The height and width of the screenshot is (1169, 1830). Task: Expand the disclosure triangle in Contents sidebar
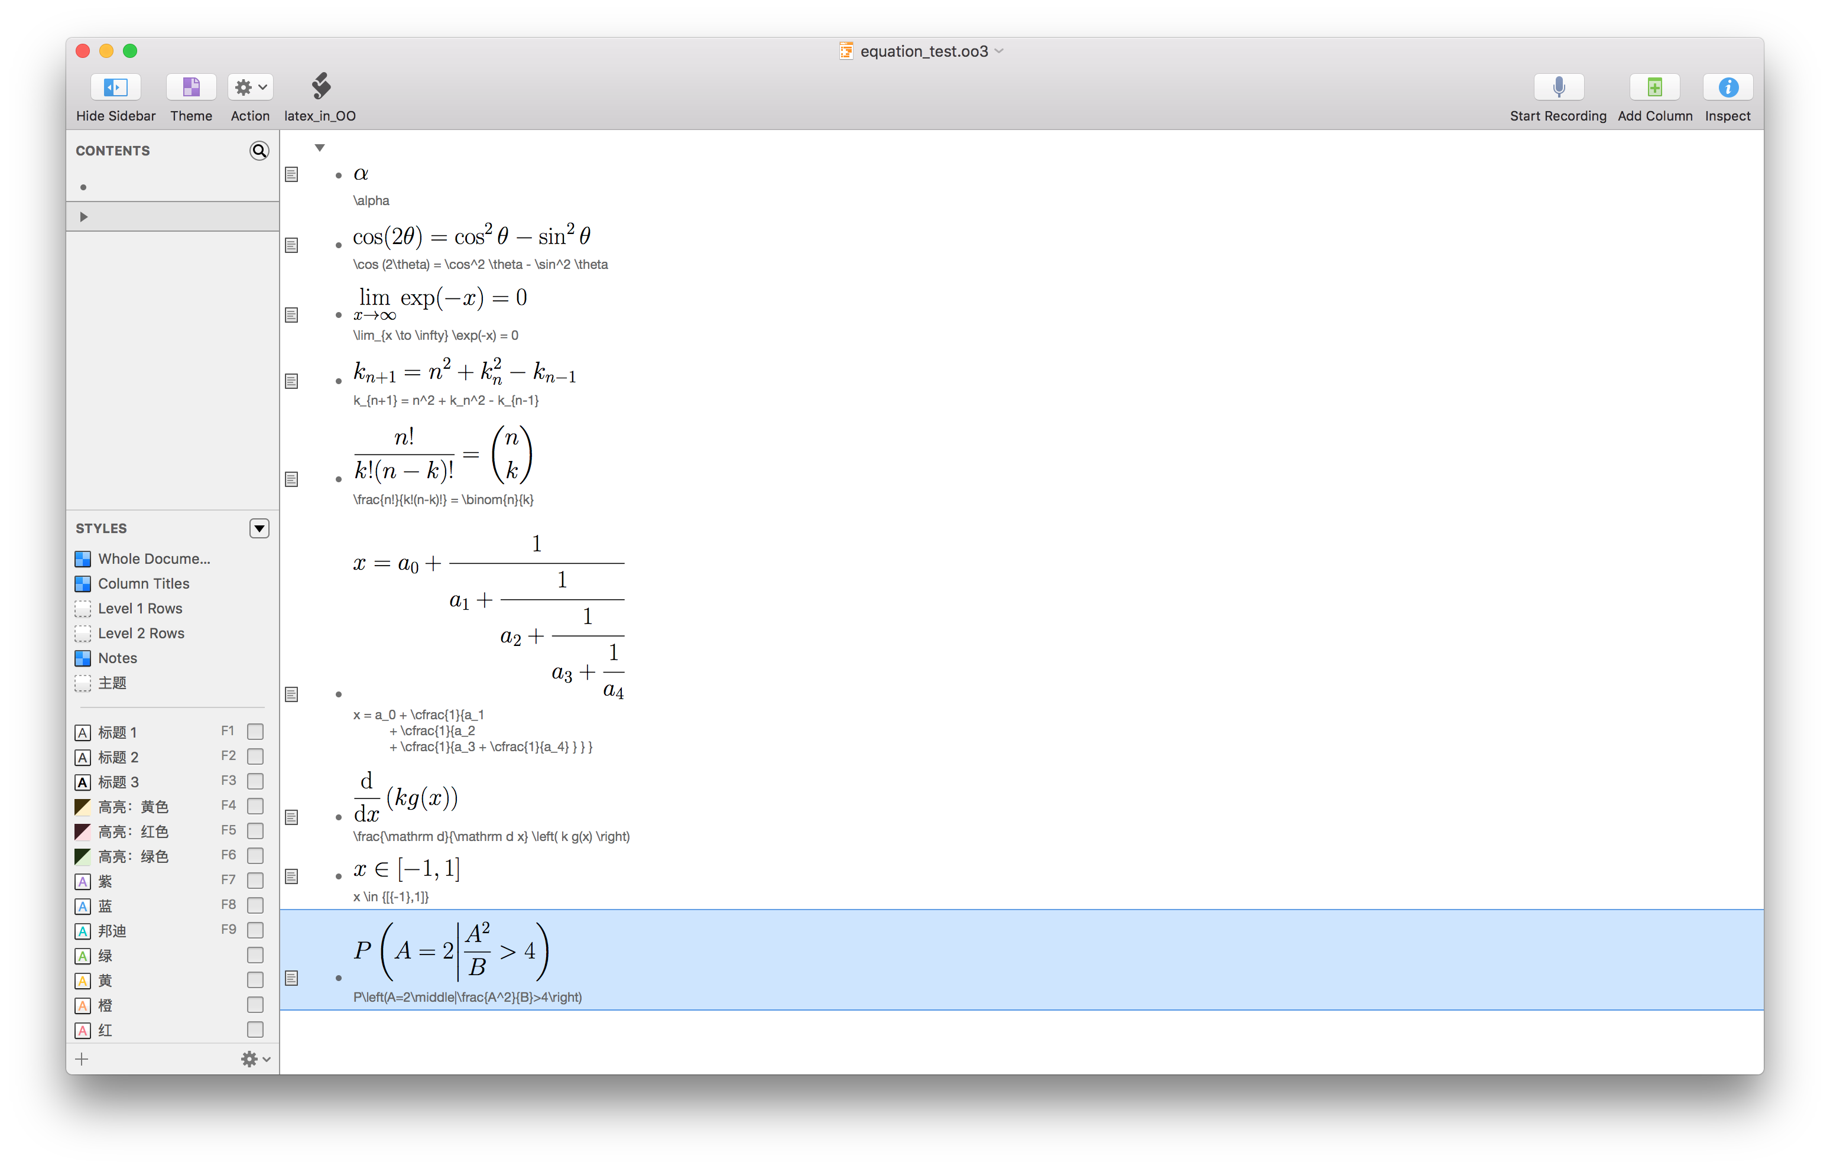click(x=83, y=217)
